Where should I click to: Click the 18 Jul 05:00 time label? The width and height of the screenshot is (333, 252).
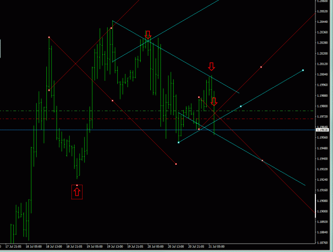click(34, 247)
